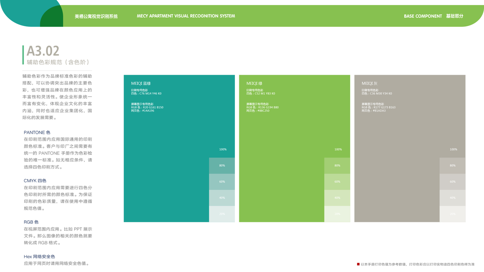Choose the MEIQI 灰 20% tint swatch
Image resolution: width=484 pixels, height=272 pixels.
452,214
